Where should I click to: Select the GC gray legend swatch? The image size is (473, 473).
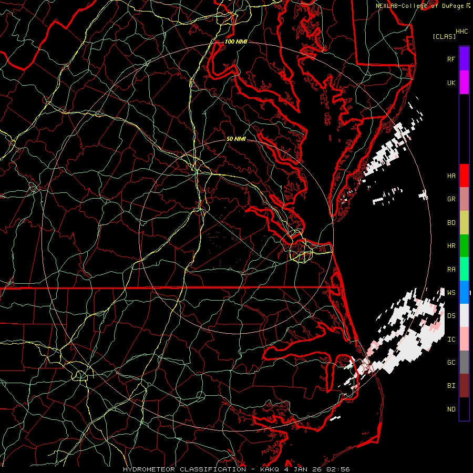click(464, 362)
